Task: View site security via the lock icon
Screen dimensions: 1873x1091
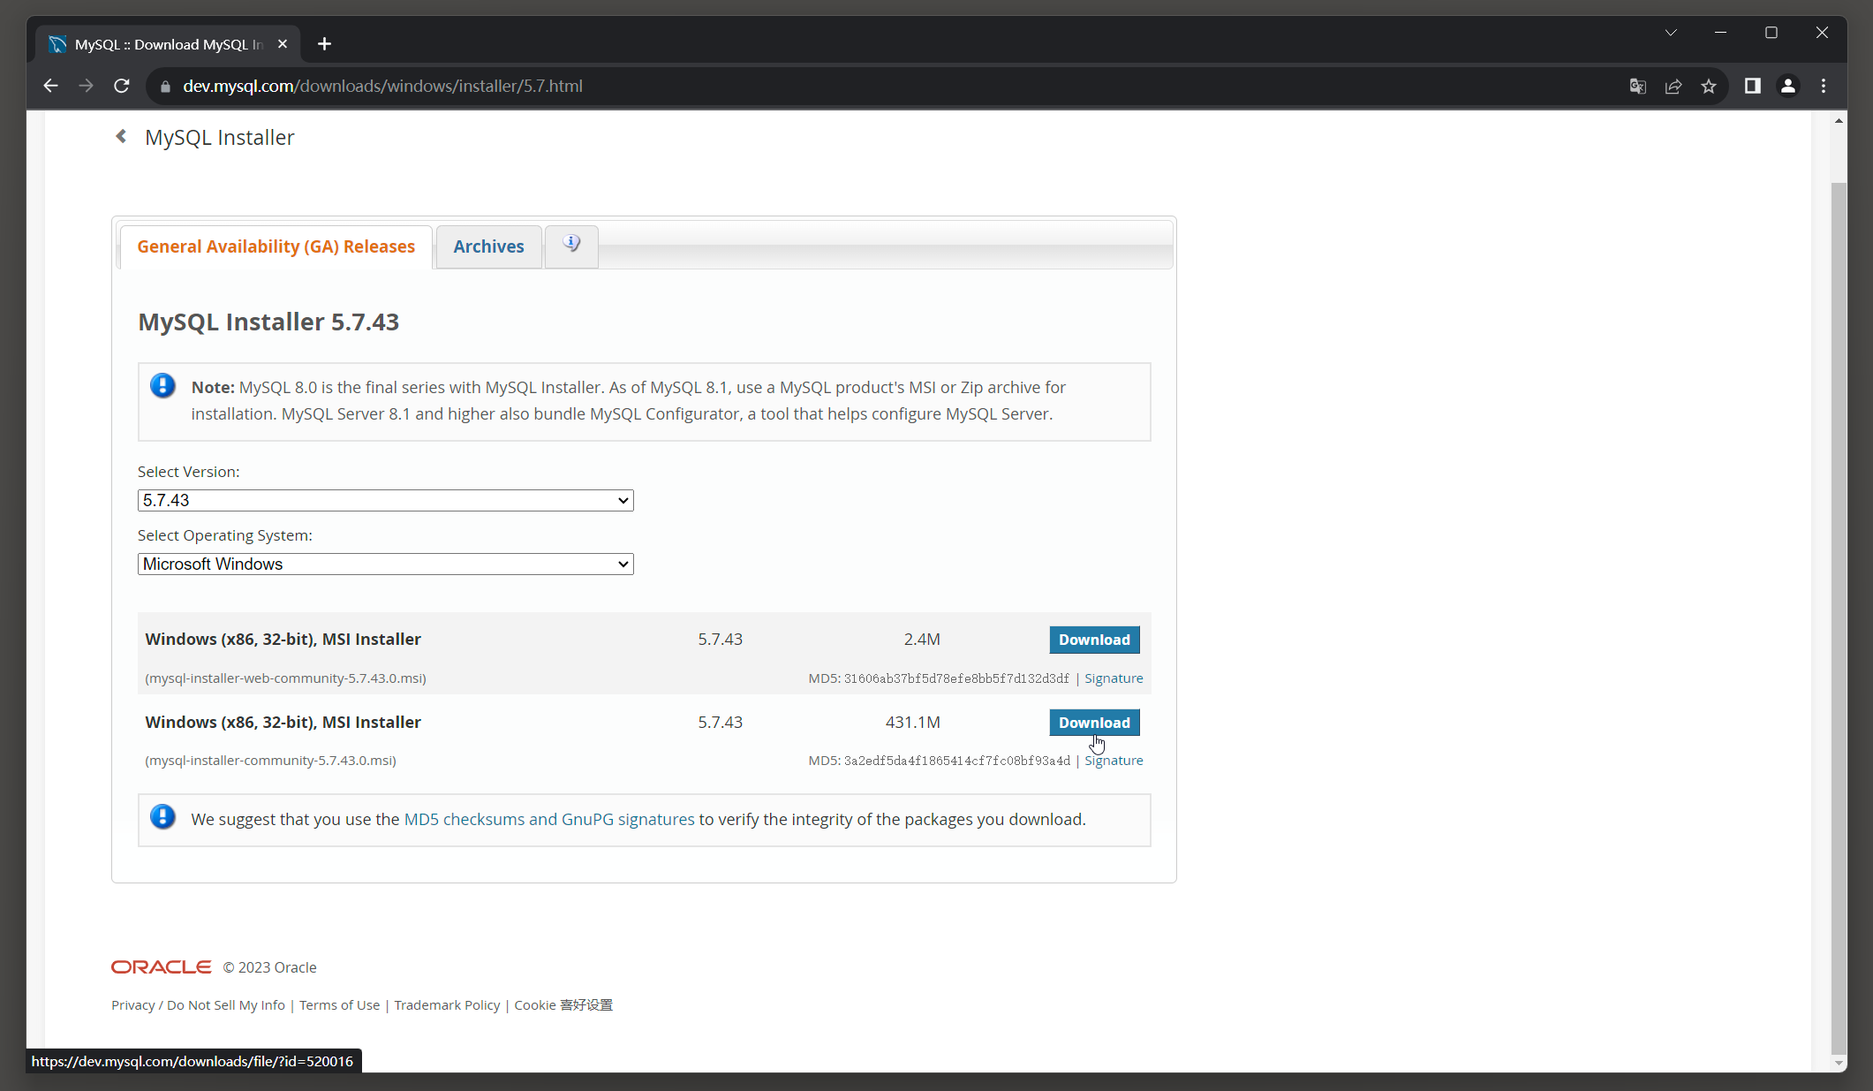Action: coord(165,87)
